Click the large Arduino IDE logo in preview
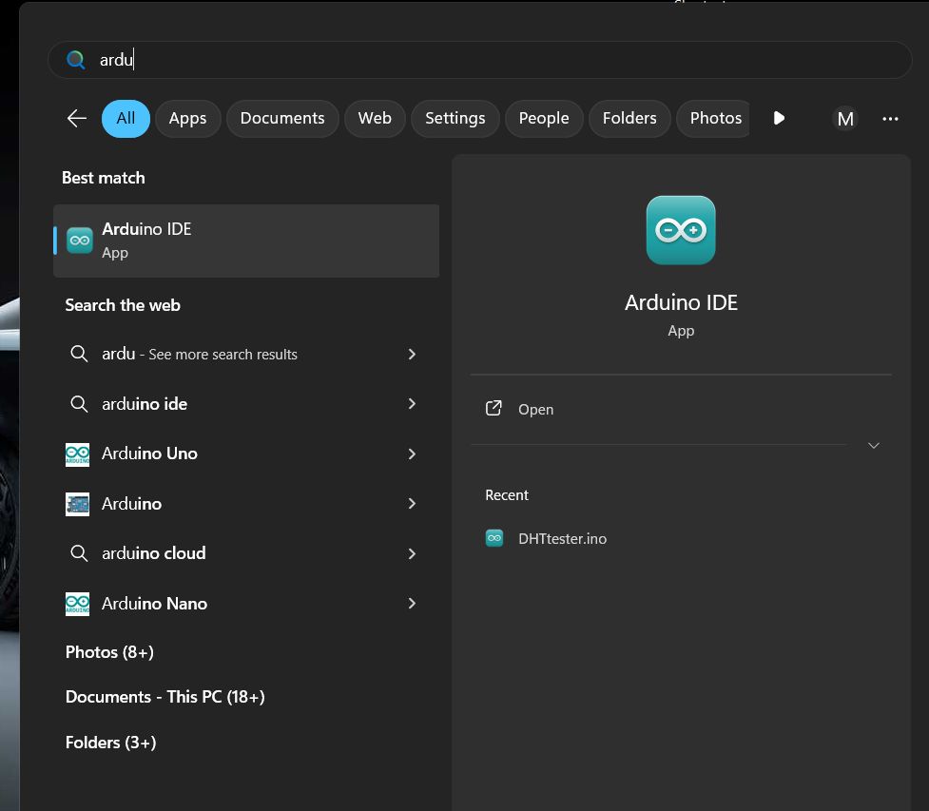The image size is (929, 811). 681,230
